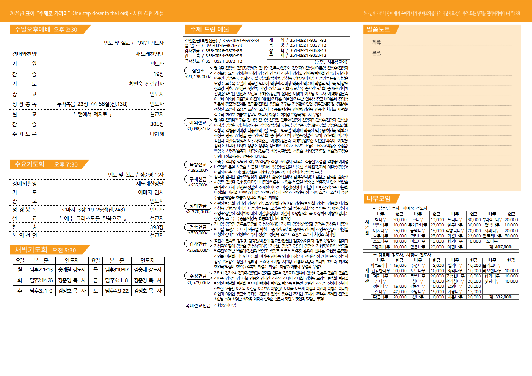
Task: Click the '북방선교' rounded label
Action: (x=198, y=164)
